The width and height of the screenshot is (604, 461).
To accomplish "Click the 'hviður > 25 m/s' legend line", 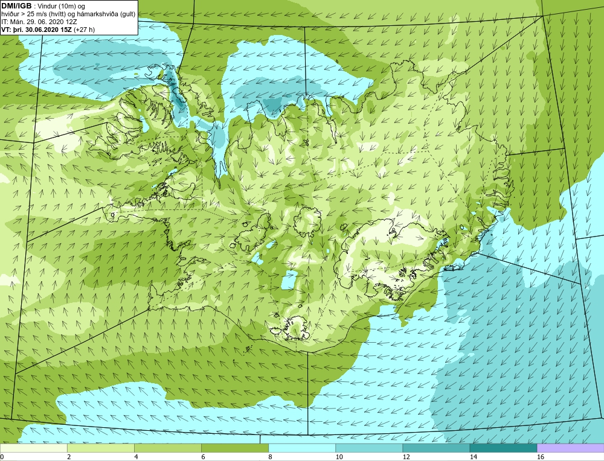I will click(x=68, y=14).
